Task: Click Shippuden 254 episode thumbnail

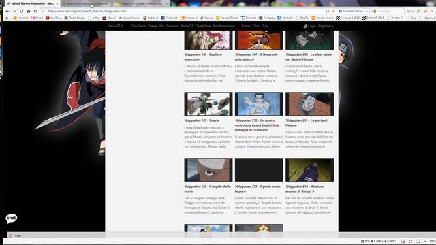Action: [309, 170]
